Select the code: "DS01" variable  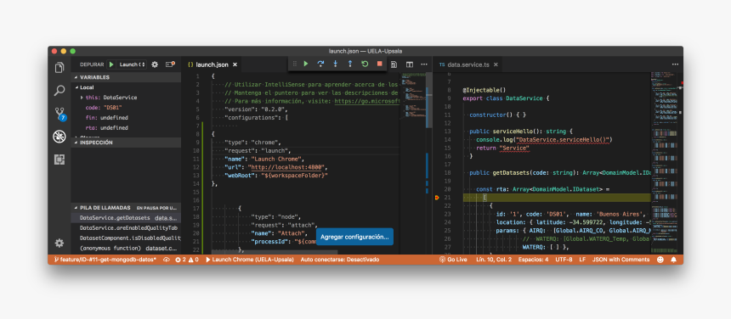[126, 108]
